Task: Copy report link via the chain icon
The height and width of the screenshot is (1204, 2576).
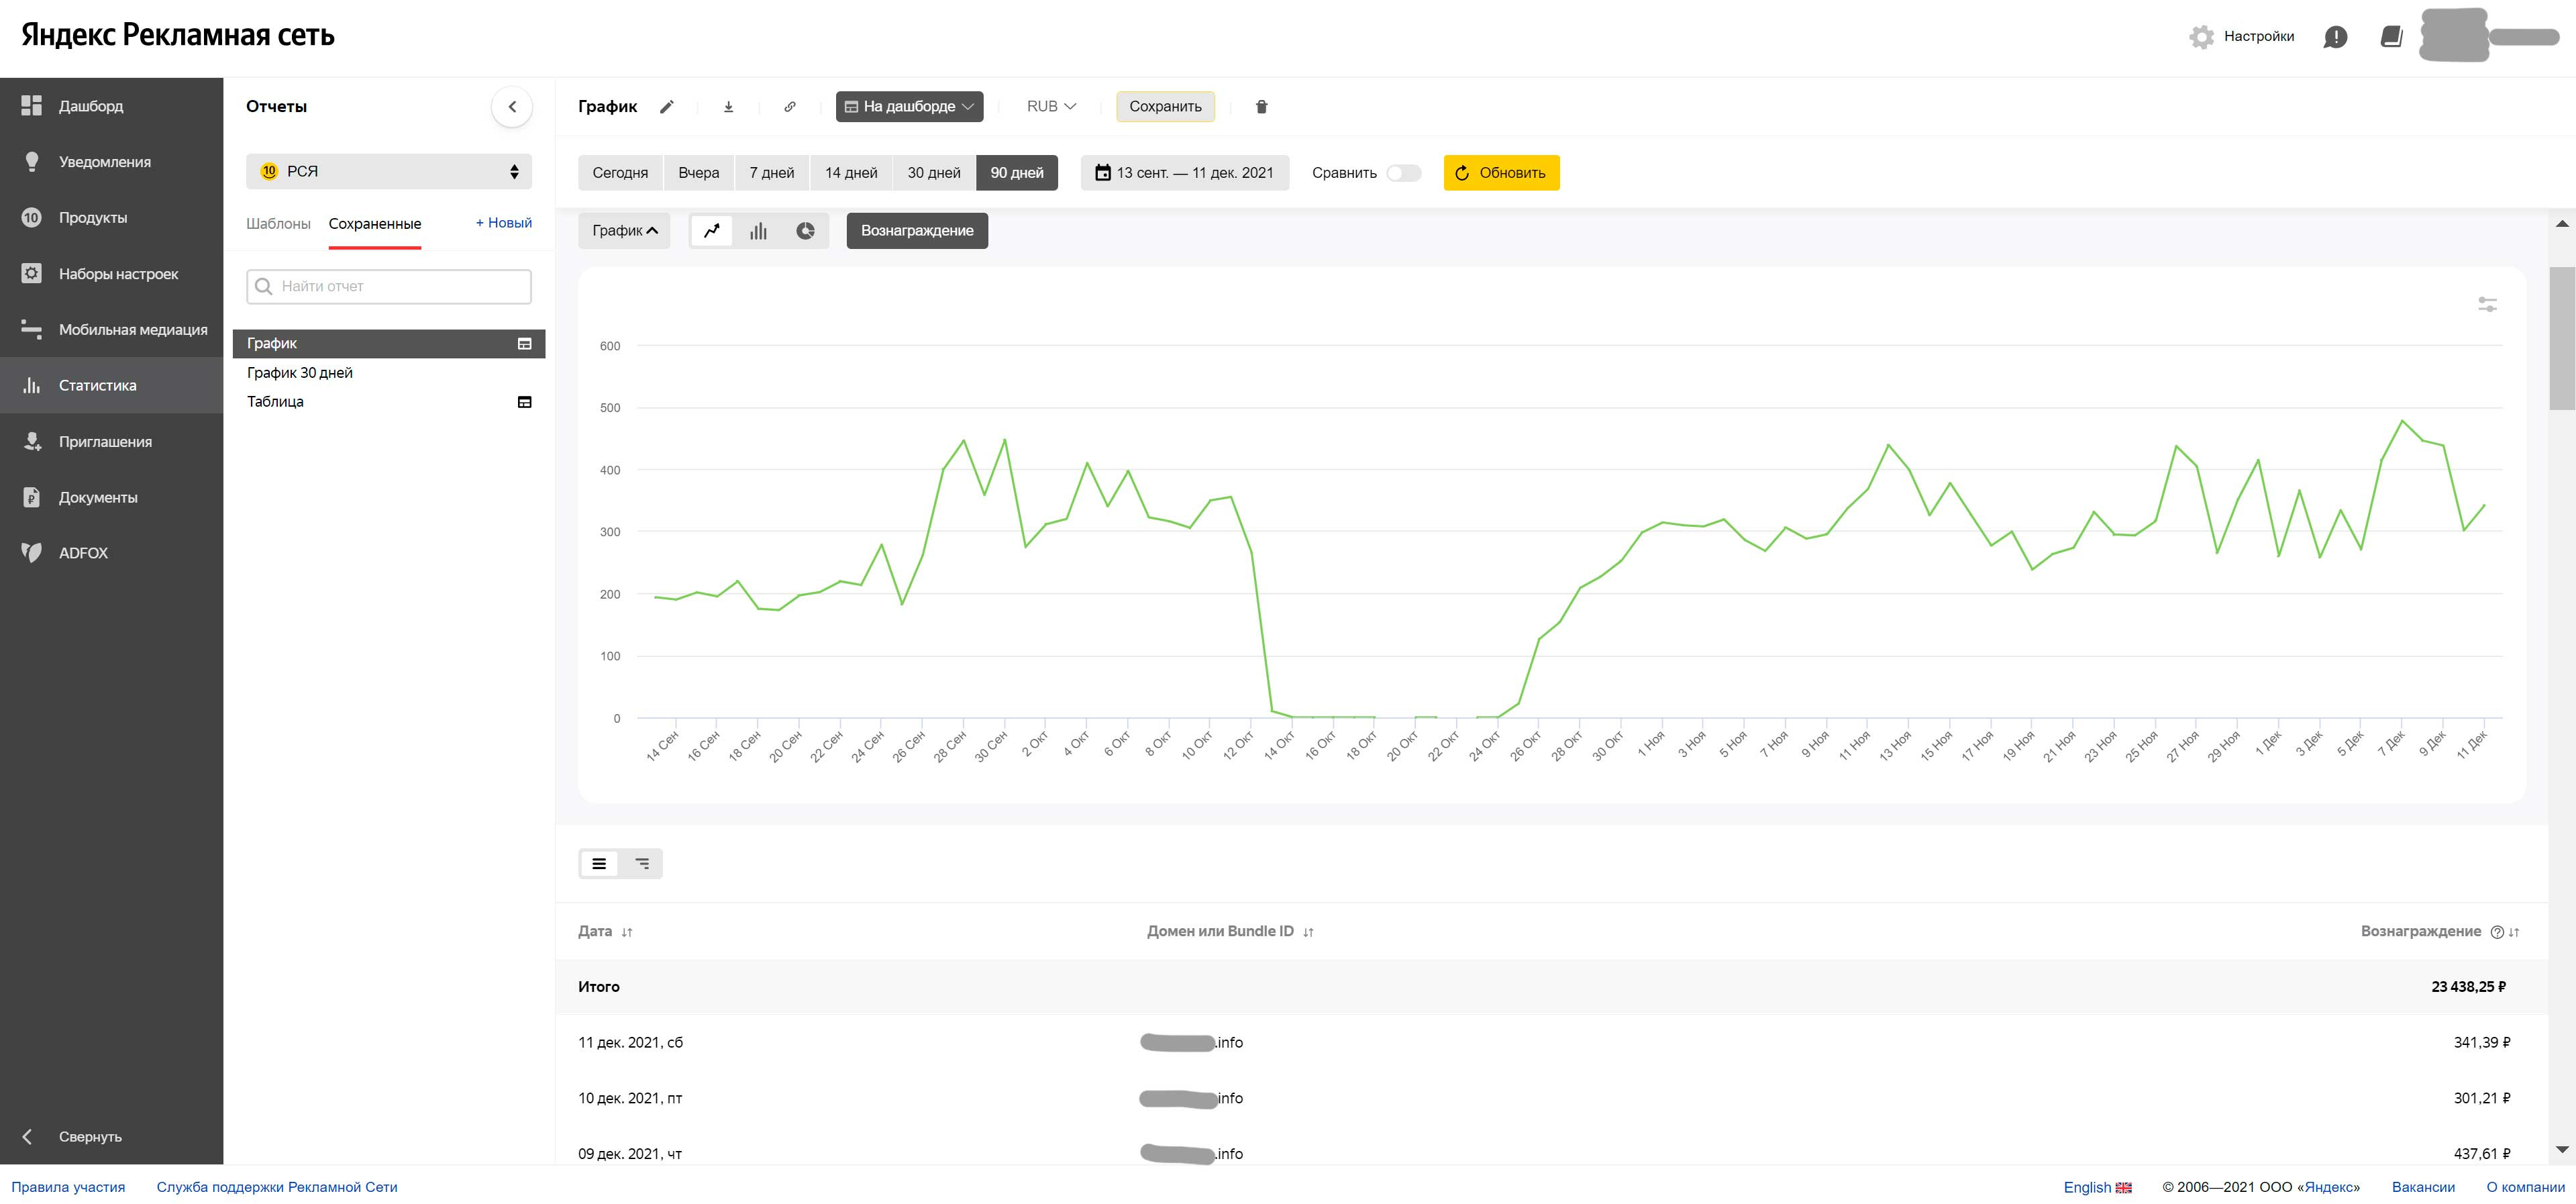Action: (790, 107)
